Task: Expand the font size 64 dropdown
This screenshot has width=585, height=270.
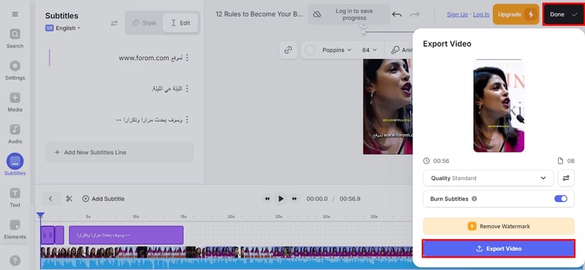Action: (370, 50)
